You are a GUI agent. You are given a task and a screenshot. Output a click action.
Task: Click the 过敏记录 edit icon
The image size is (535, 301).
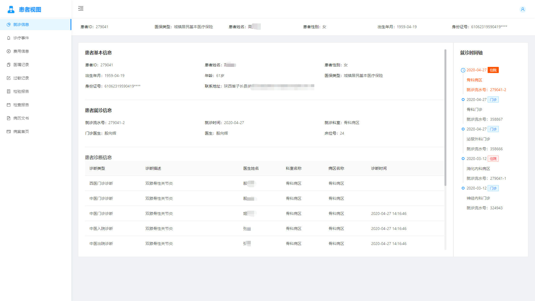pos(9,78)
